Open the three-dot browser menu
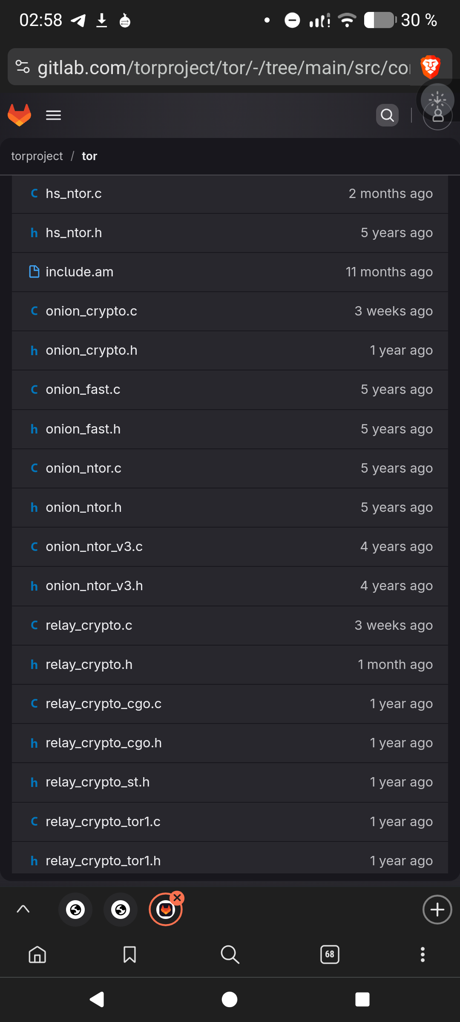 (x=423, y=954)
